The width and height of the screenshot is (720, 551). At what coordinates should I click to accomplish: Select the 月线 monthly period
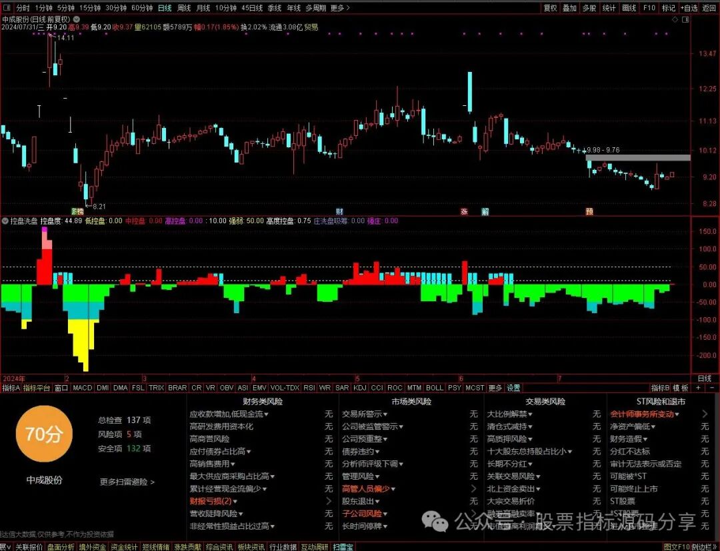[203, 8]
